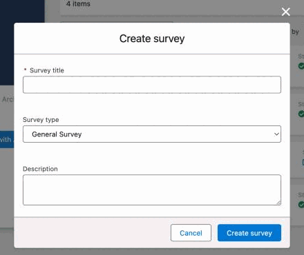Image resolution: width=304 pixels, height=255 pixels.
Task: Click the Create survey button
Action: (x=249, y=233)
